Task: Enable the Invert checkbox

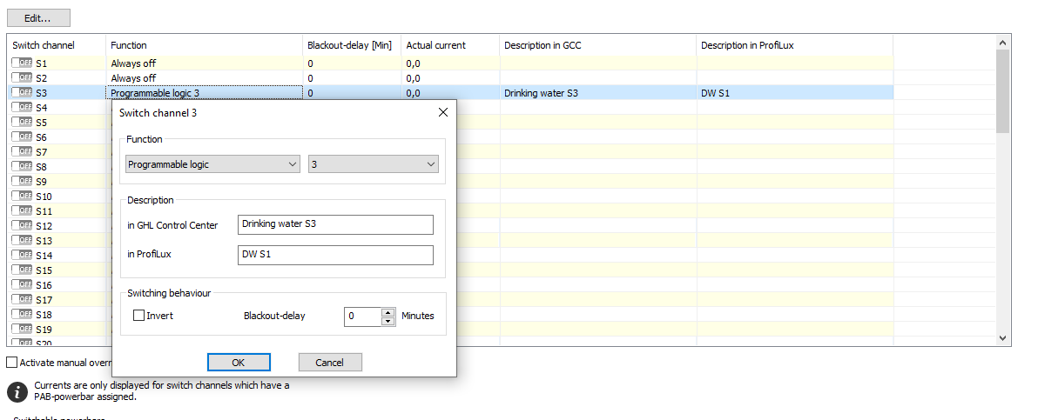Action: point(139,316)
